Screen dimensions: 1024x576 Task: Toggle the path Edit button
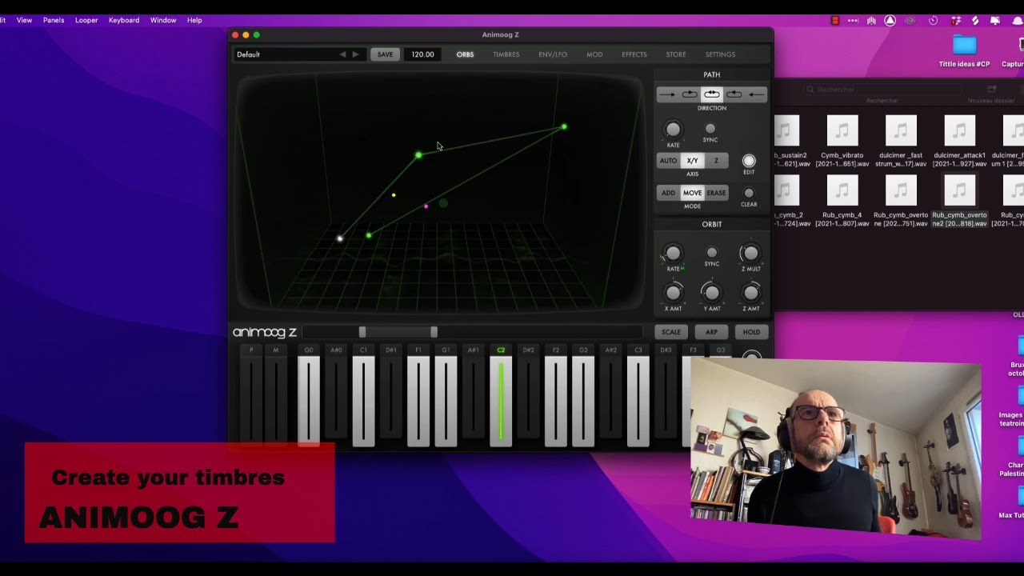tap(749, 161)
